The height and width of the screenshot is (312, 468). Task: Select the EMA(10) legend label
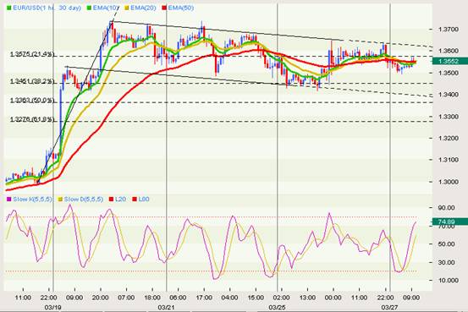106,8
